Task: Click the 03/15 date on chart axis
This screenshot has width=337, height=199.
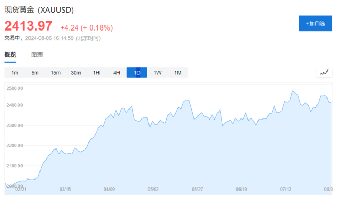Action: pyautogui.click(x=65, y=190)
